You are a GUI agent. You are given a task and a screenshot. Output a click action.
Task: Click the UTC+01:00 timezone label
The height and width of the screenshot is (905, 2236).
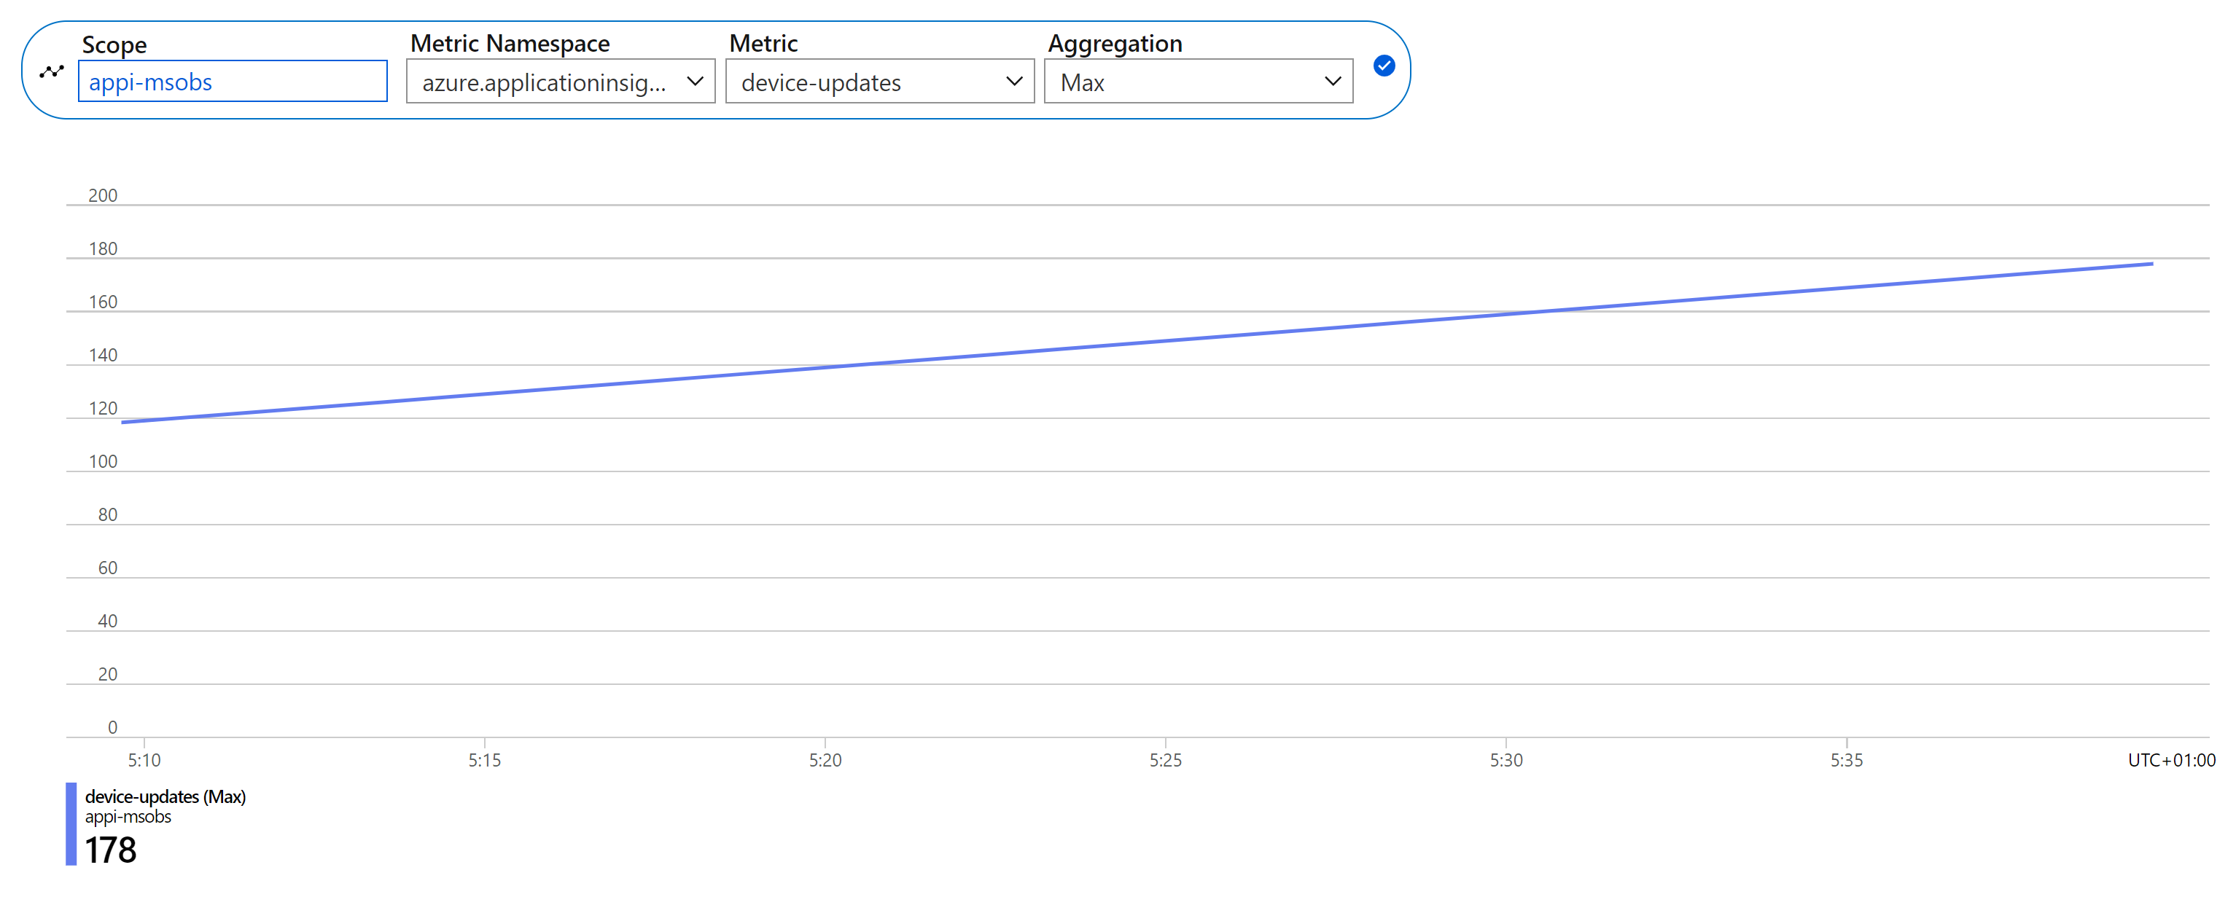[x=2171, y=761]
